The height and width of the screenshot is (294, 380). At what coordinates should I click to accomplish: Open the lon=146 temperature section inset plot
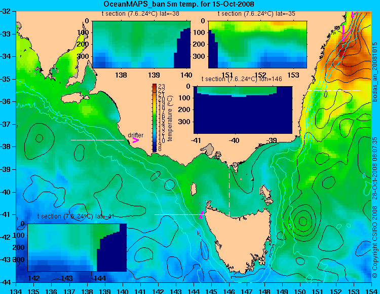pos(243,110)
